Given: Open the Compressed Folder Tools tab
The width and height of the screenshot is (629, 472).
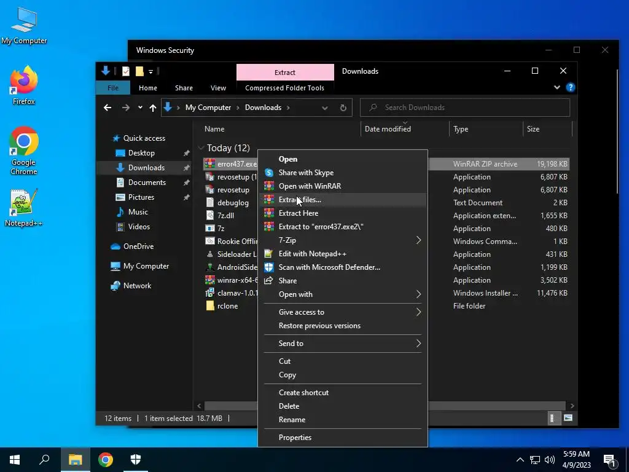Looking at the screenshot, I should [284, 88].
